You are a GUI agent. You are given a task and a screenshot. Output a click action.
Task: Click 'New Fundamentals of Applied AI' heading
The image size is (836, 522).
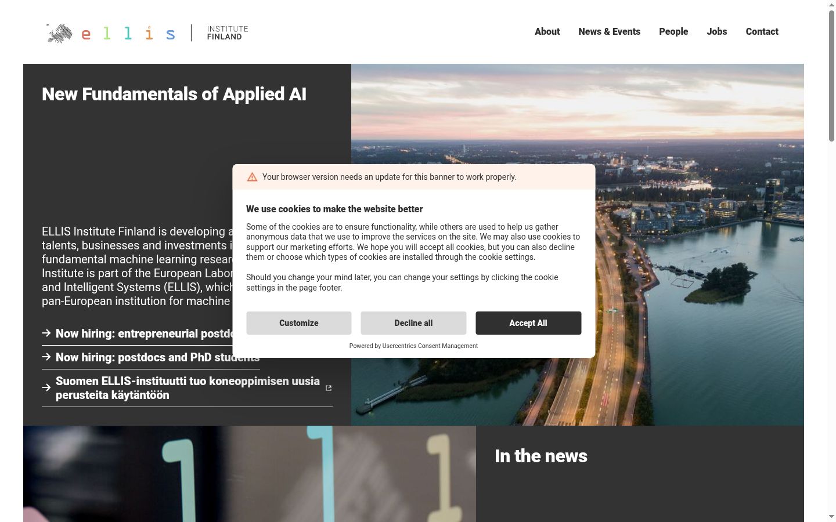pyautogui.click(x=174, y=94)
